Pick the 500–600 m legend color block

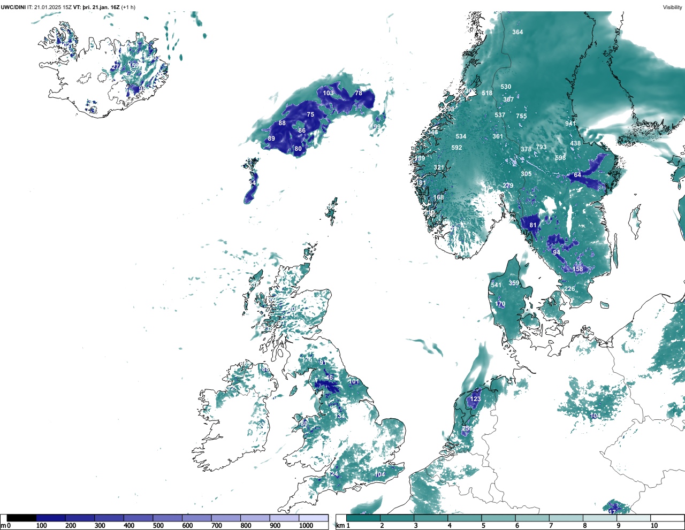click(168, 518)
